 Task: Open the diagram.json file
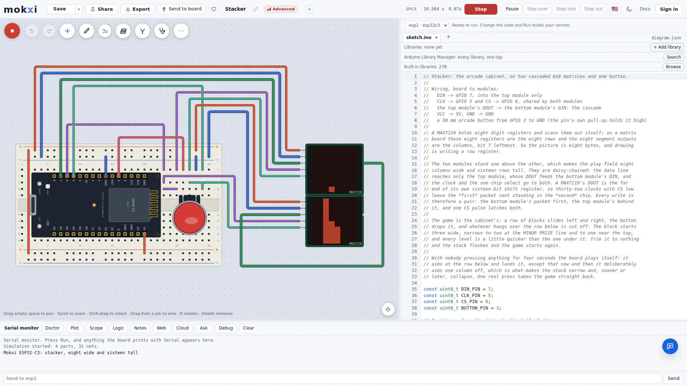[x=666, y=38]
